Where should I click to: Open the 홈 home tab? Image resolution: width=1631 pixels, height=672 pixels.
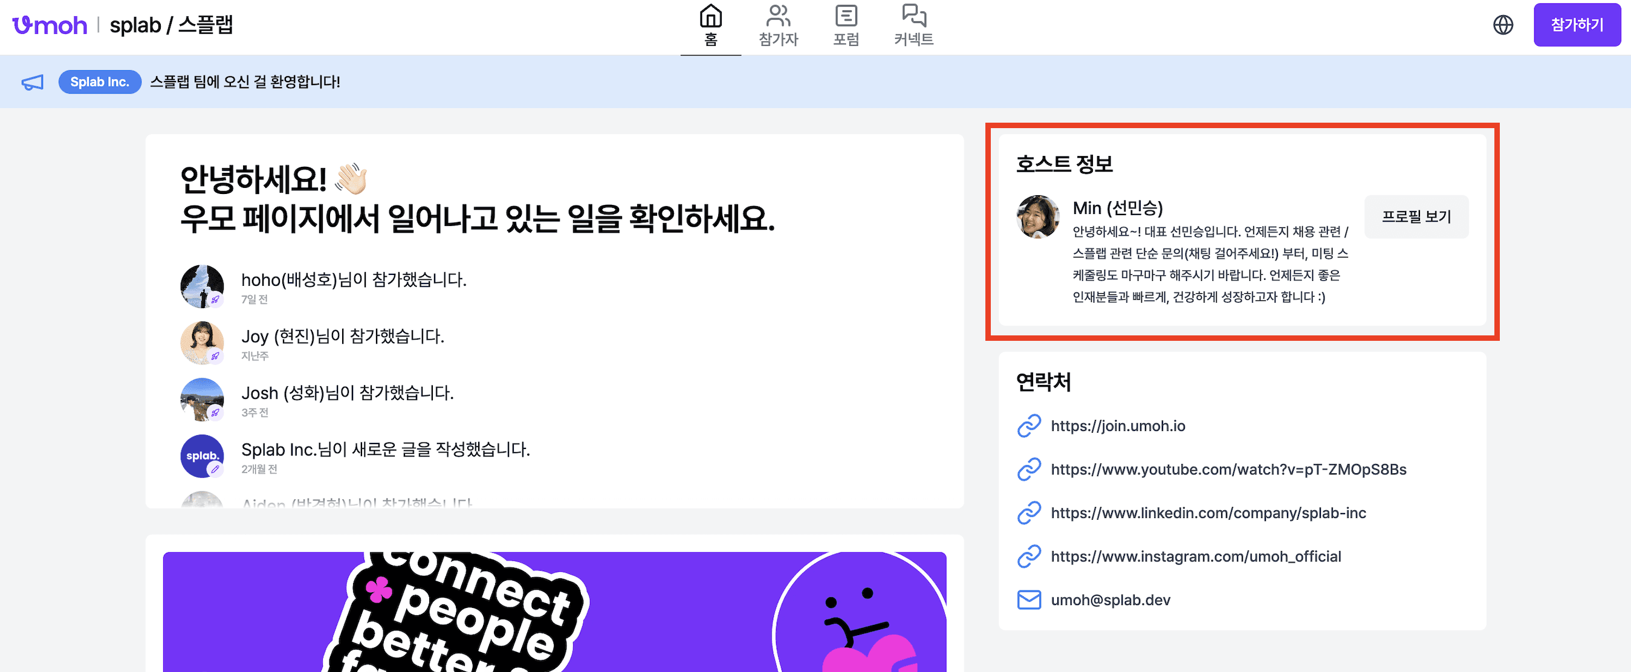tap(710, 25)
